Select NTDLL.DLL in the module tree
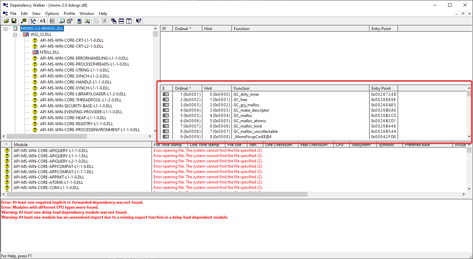 tap(50, 52)
